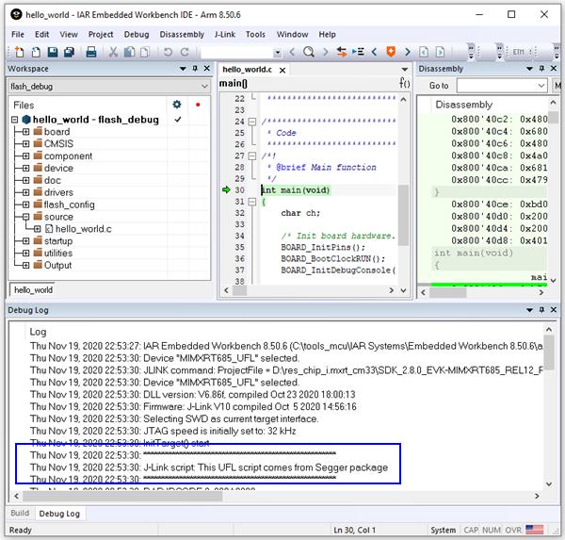Open the Workspace panel options arrow
565x540 pixels.
click(183, 68)
